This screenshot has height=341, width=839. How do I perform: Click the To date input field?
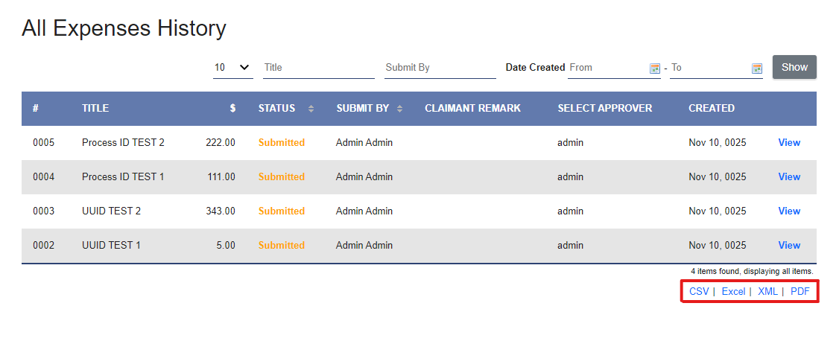(709, 67)
